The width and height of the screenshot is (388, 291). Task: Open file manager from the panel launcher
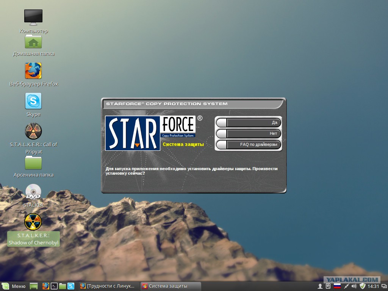pyautogui.click(x=63, y=286)
